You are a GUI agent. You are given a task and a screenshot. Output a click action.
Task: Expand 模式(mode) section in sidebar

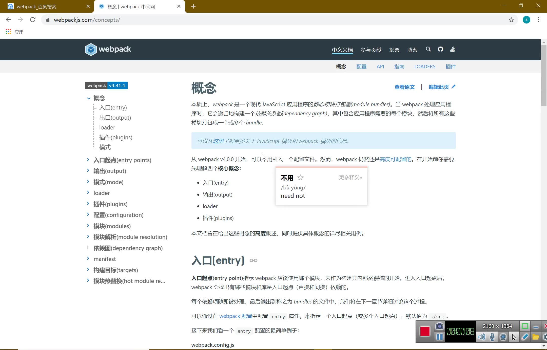click(x=88, y=181)
